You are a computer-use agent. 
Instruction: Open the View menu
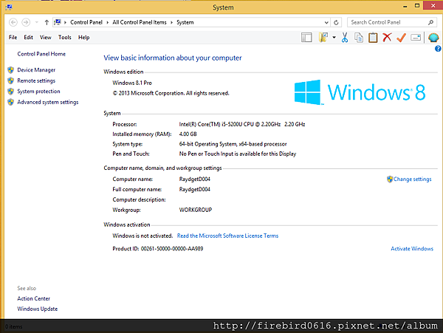coord(46,37)
